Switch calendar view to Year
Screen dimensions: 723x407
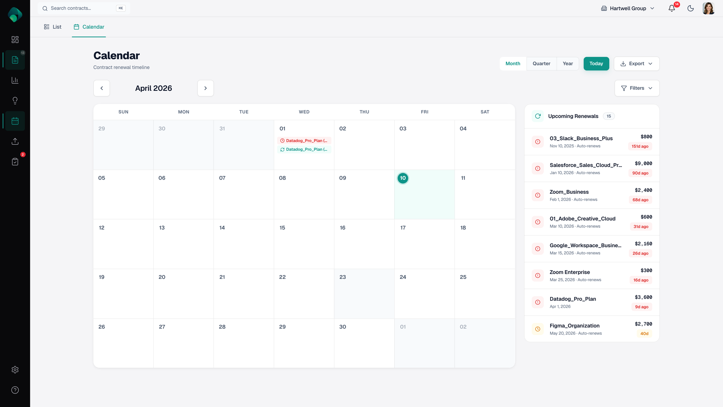[x=567, y=64]
